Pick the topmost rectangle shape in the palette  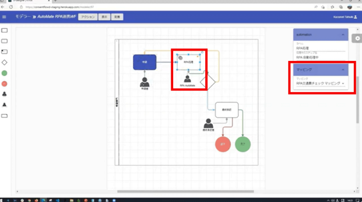click(x=4, y=30)
